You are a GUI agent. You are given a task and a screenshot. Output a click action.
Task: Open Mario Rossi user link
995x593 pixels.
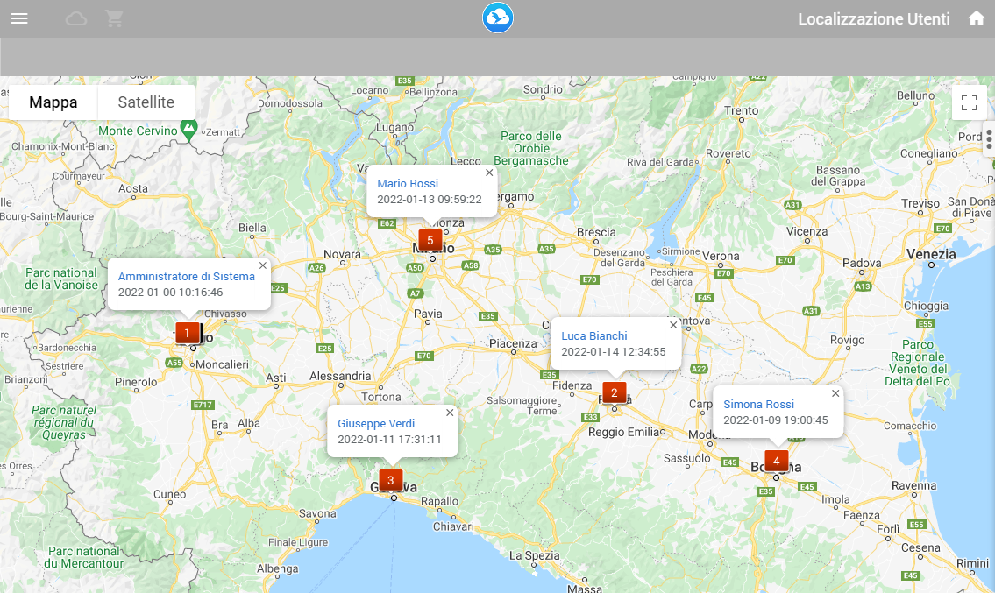(x=408, y=183)
